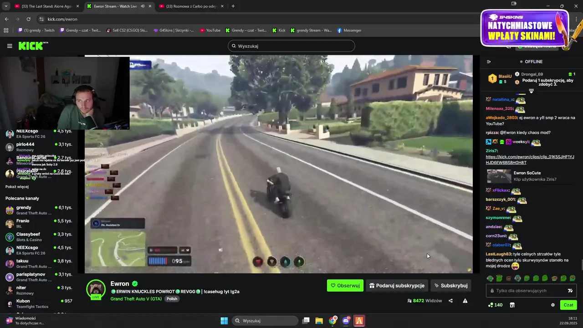Focus the Wyszukaj search field on Kick
Screen dimensions: 583x328
click(x=291, y=46)
